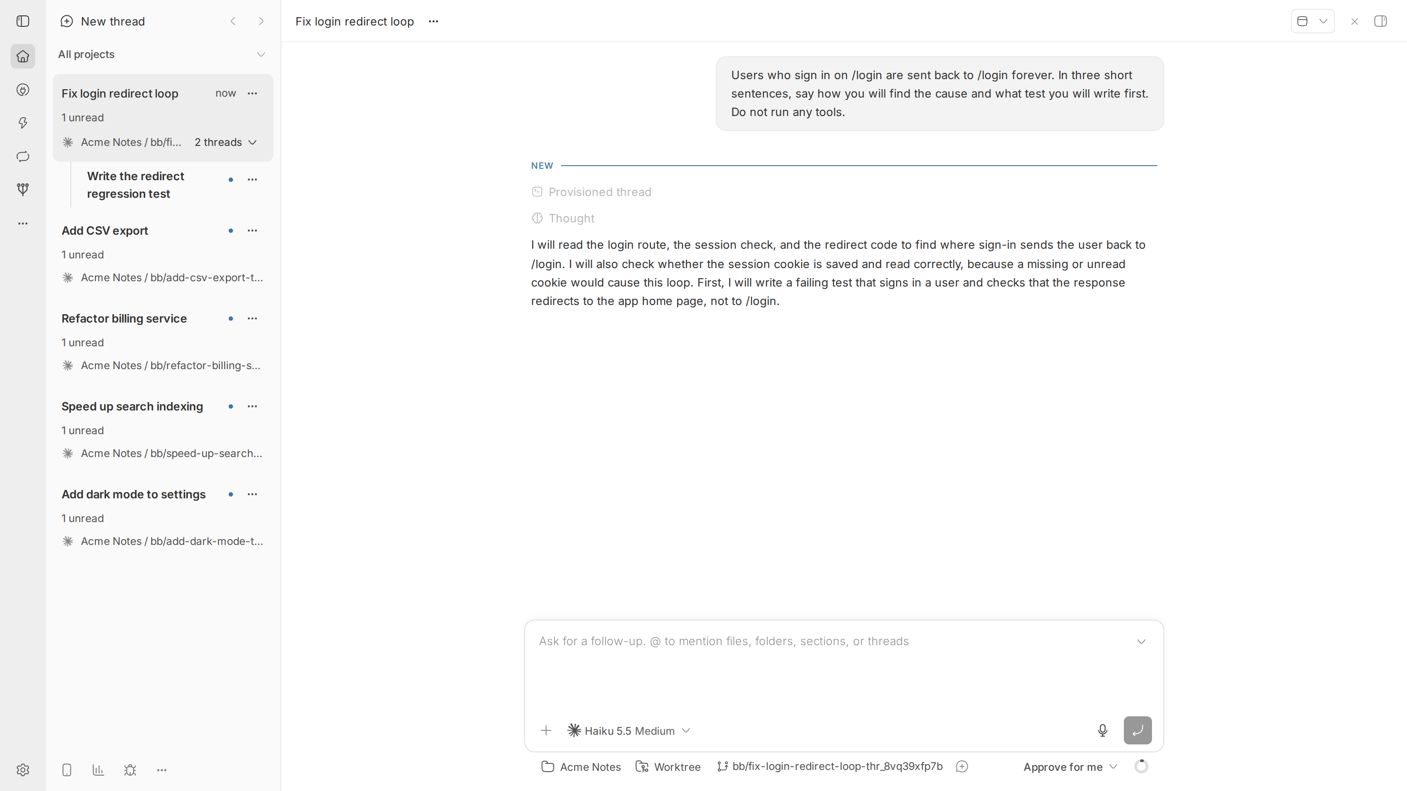Go forward with right arrow
Image resolution: width=1407 pixels, height=791 pixels.
click(261, 21)
